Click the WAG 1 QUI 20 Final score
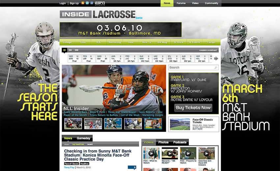The height and width of the screenshot is (171, 280). pos(102,58)
